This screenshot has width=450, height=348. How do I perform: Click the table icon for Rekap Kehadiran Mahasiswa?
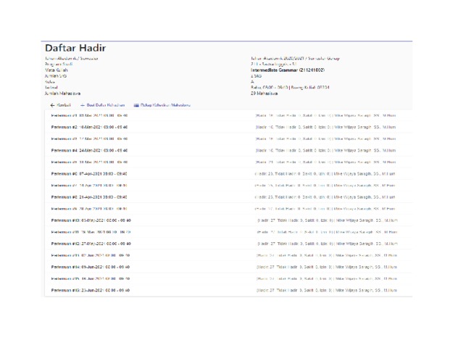click(x=137, y=105)
